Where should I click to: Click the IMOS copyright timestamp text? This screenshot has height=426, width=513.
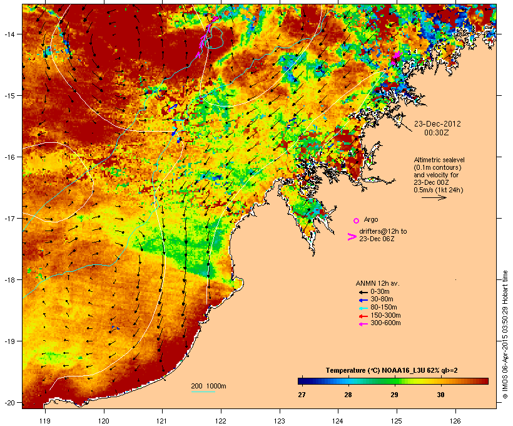point(505,335)
